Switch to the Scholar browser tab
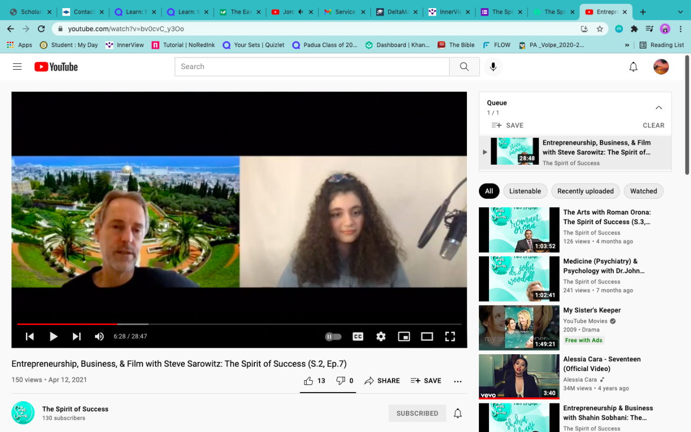This screenshot has width=691, height=432. (30, 12)
